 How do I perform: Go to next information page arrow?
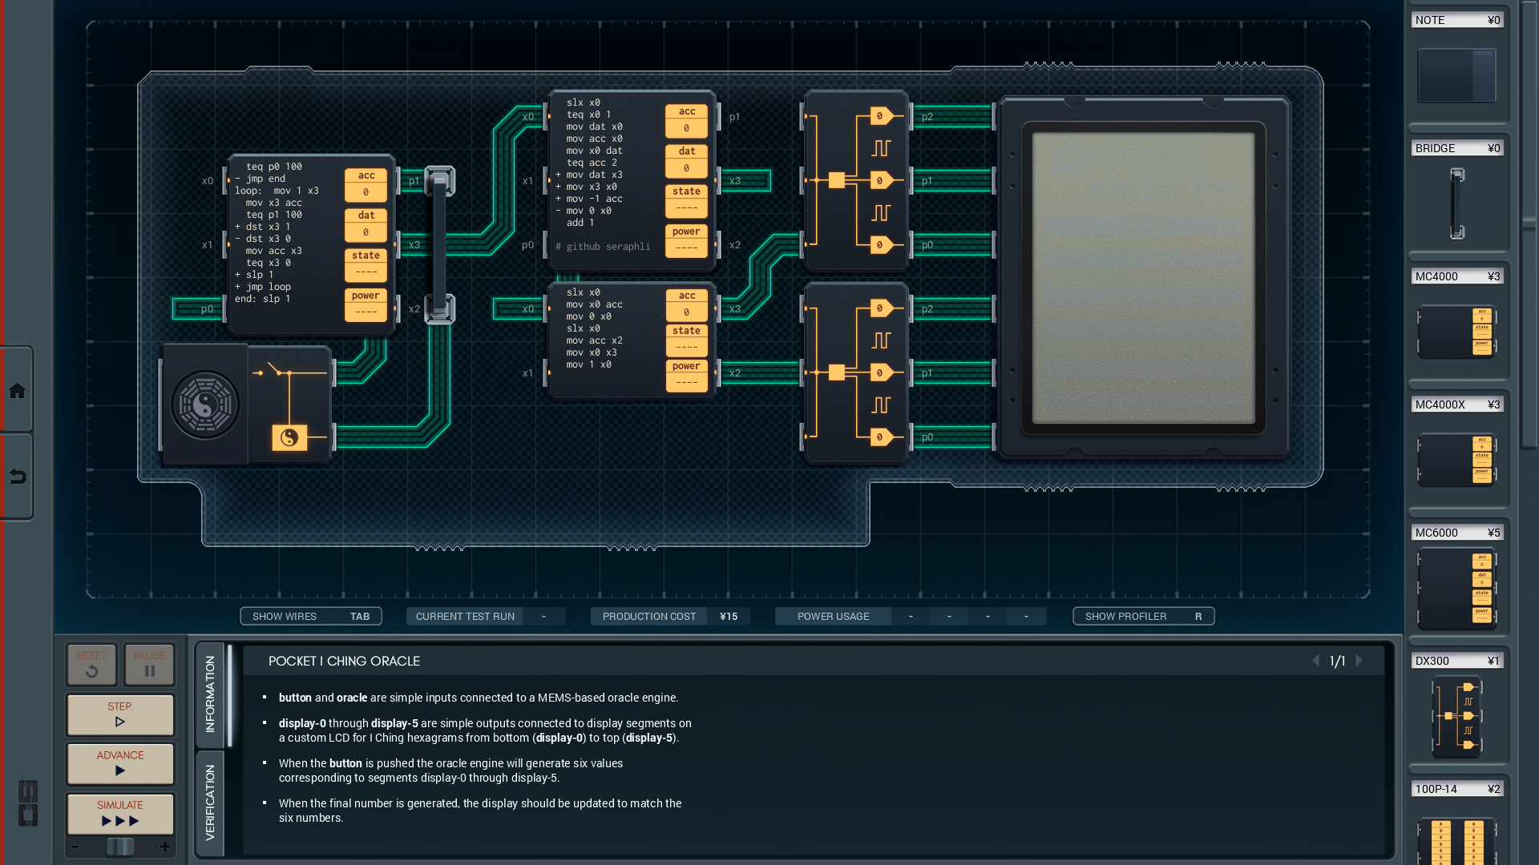tap(1359, 661)
